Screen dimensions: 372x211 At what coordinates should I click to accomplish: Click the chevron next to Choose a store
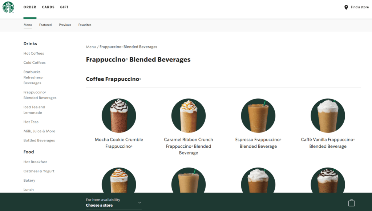tap(139, 203)
